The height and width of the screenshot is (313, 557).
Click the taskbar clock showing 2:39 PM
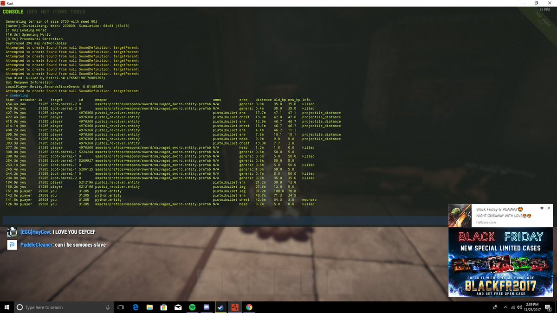pyautogui.click(x=532, y=307)
